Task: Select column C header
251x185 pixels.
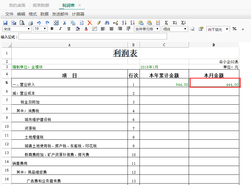Action: (164, 45)
